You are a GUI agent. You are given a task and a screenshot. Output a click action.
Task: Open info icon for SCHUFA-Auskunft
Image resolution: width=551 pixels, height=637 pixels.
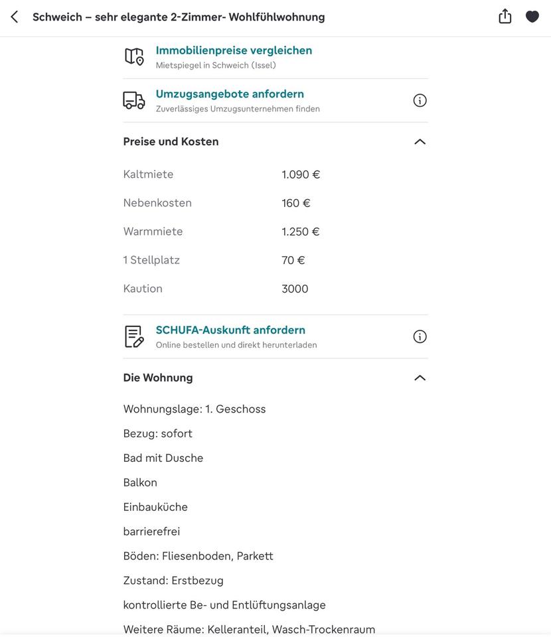420,336
